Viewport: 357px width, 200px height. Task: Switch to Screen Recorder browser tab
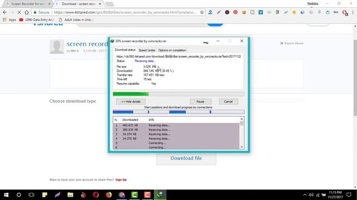tap(27, 4)
